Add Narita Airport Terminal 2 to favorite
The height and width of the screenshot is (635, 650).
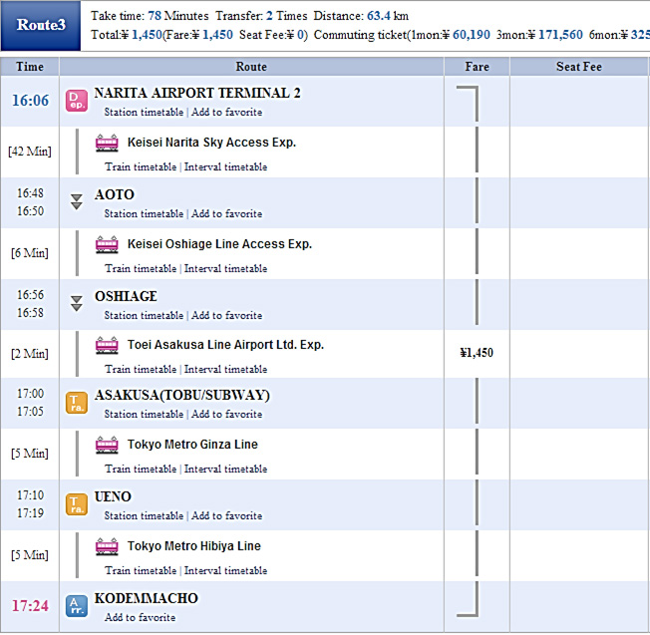point(226,113)
